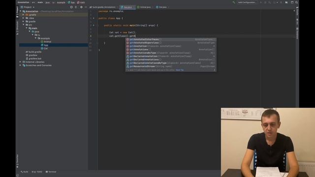Viewport: 315px width, 177px height.
Task: Click Add Configuration button
Action: 247,2
